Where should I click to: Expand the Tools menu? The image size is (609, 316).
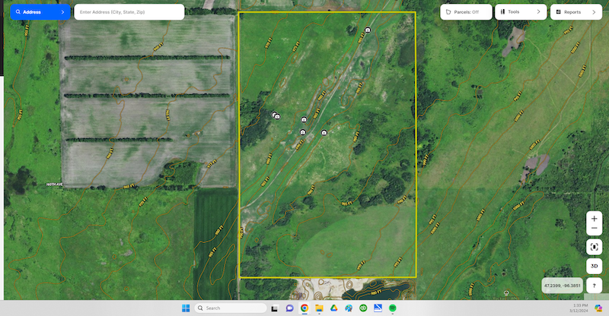tap(521, 12)
